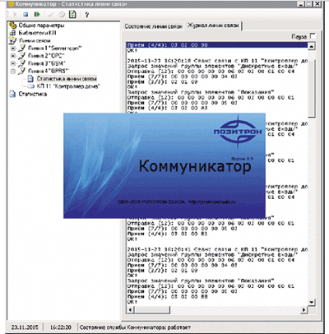This screenshot has width=329, height=334.
Task: Close the Коммуникатор window
Action: (x=317, y=4)
